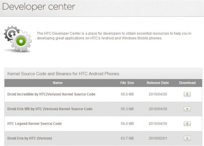Click the Release Date column header

[158, 83]
